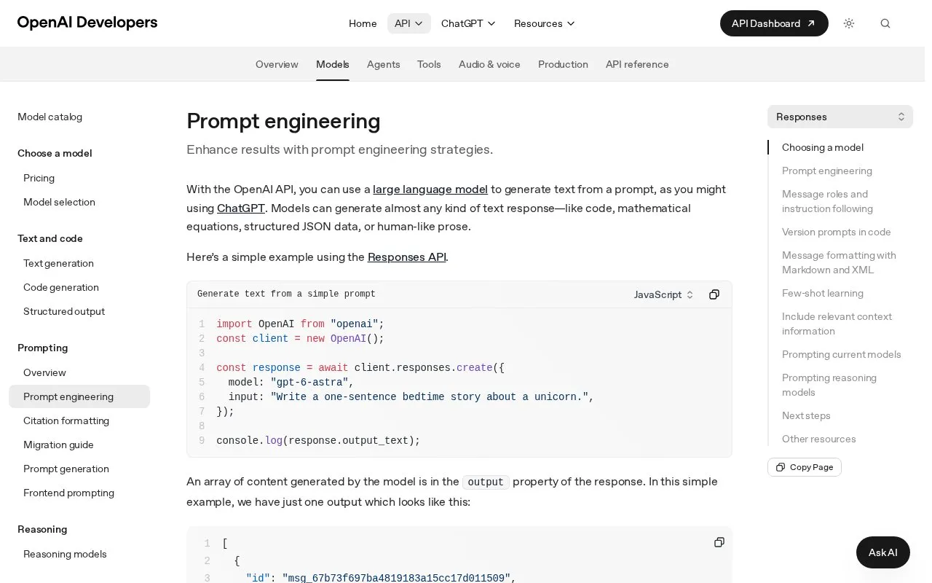Viewport: 932px width, 583px height.
Task: Jump to Choosing a model section
Action: click(823, 147)
